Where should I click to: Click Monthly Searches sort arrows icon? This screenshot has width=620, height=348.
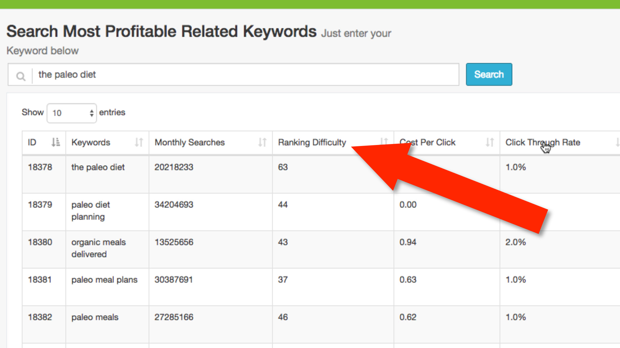tap(262, 142)
